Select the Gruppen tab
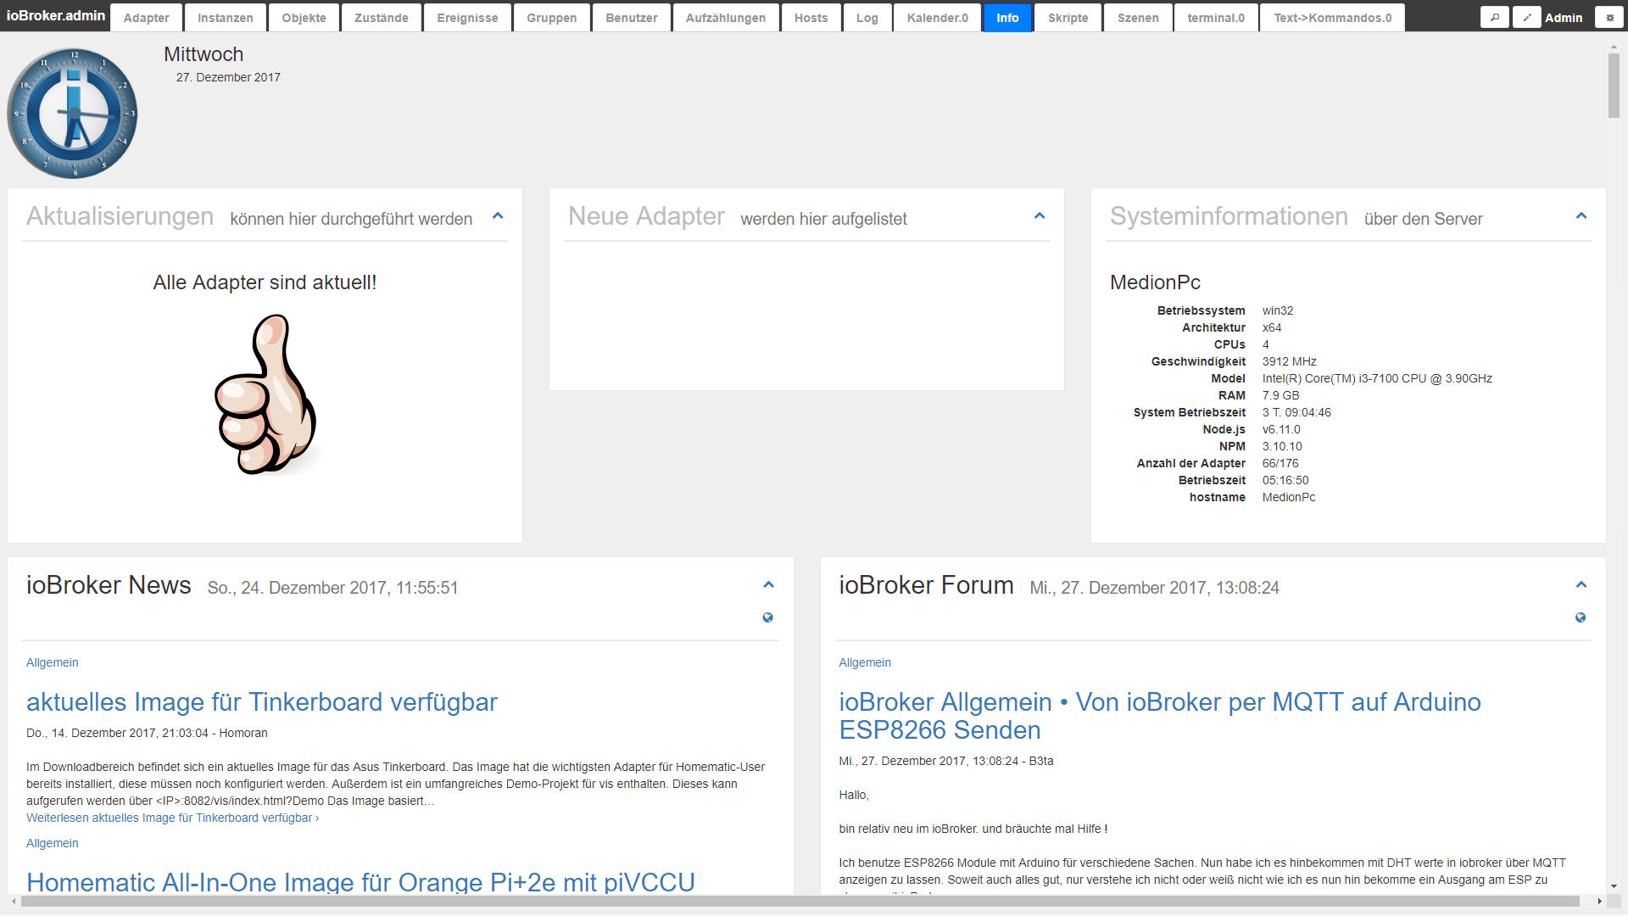This screenshot has width=1628, height=916. point(552,18)
